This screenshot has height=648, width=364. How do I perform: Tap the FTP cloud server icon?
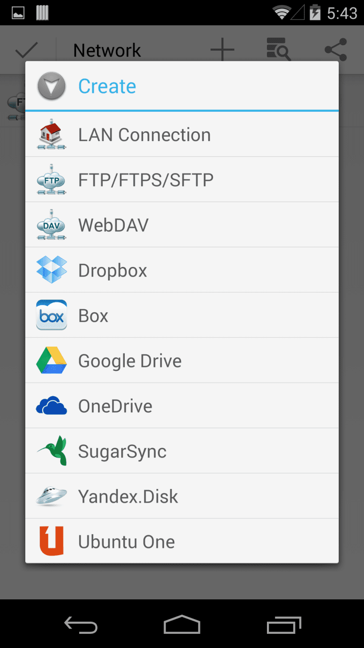coord(51,180)
